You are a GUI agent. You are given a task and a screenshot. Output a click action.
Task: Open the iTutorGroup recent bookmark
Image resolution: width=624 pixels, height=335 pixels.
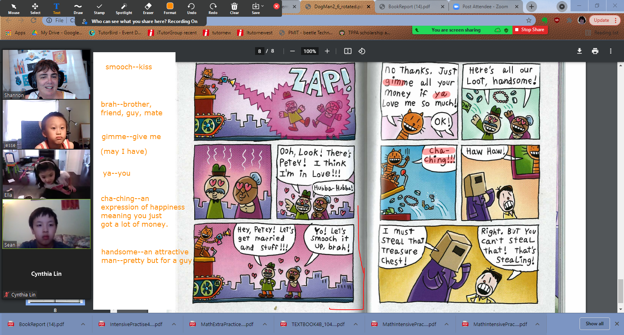(172, 33)
